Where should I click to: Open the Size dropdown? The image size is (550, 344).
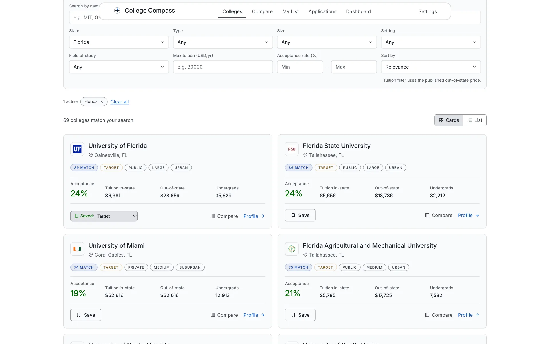click(x=327, y=42)
